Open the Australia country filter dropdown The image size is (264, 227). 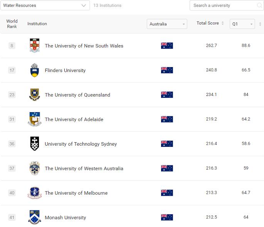click(x=167, y=24)
